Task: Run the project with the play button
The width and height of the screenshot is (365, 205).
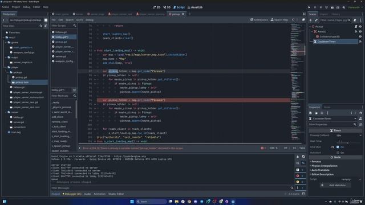Action: click(x=309, y=7)
